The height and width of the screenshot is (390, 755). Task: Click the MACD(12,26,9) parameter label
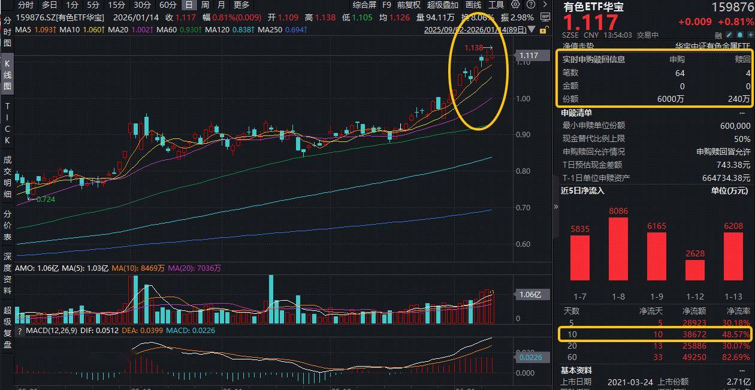click(51, 331)
